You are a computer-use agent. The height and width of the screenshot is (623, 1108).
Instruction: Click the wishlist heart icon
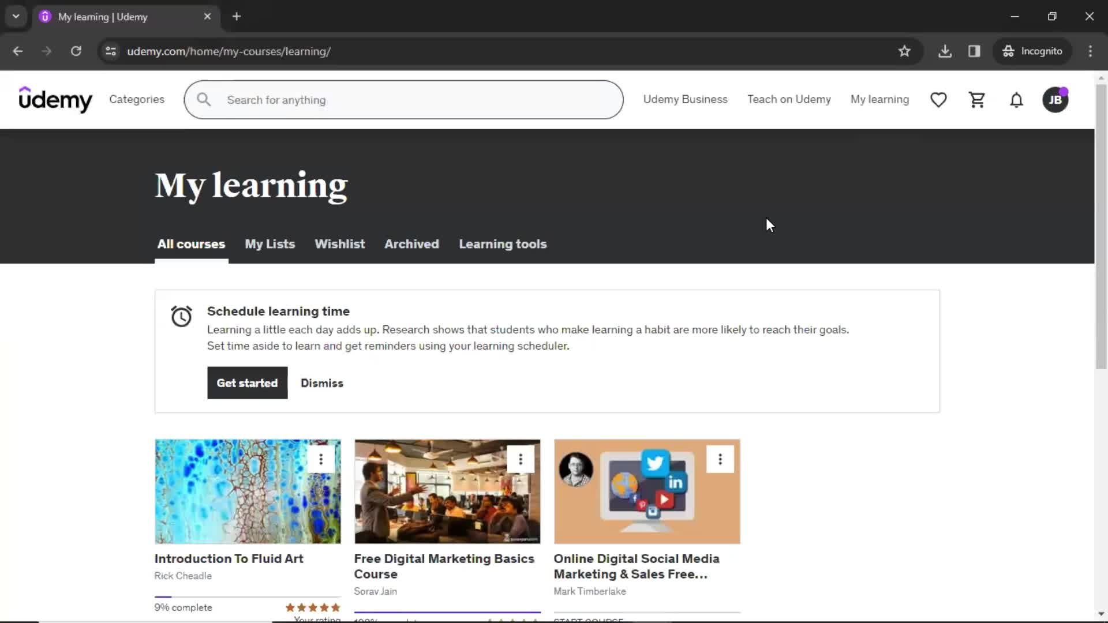tap(939, 100)
